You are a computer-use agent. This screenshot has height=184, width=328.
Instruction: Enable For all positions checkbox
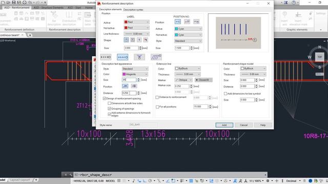pyautogui.click(x=157, y=107)
